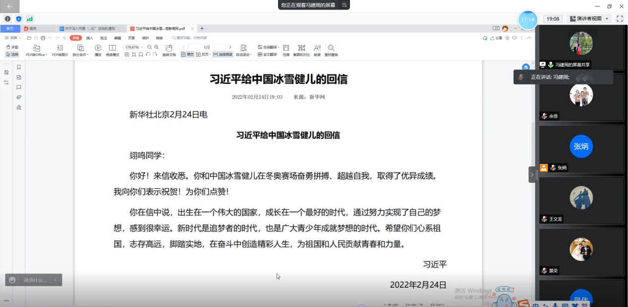Open the bookmark panel in left sidebar
Image resolution: width=628 pixels, height=307 pixels.
click(19, 67)
